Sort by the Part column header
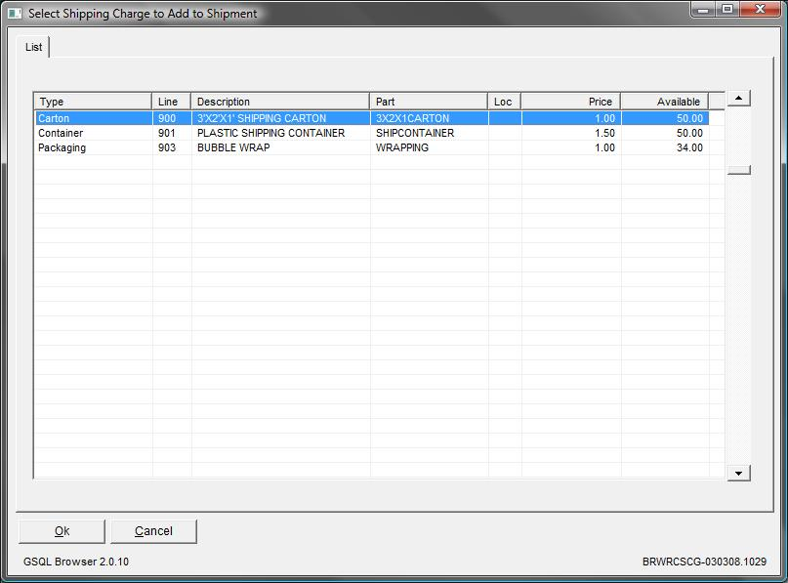Screen dimensions: 788x583 pos(429,102)
